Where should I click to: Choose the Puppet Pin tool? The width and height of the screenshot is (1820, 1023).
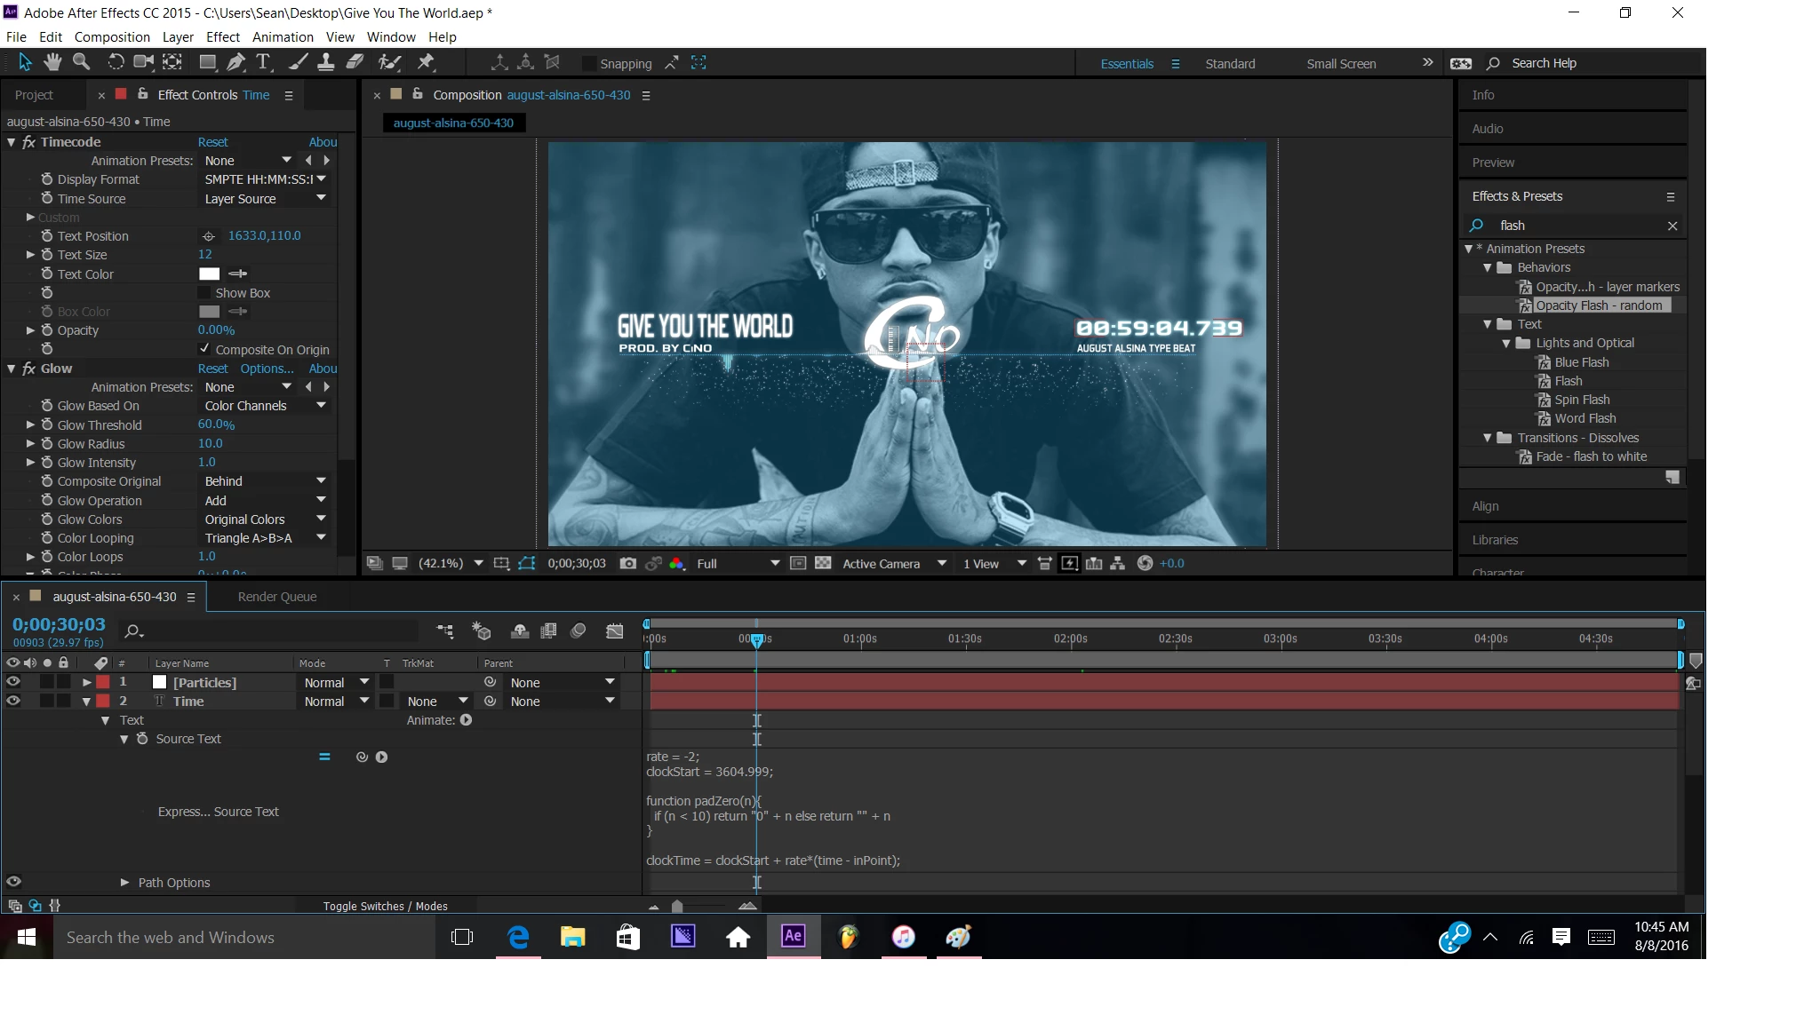click(x=426, y=62)
